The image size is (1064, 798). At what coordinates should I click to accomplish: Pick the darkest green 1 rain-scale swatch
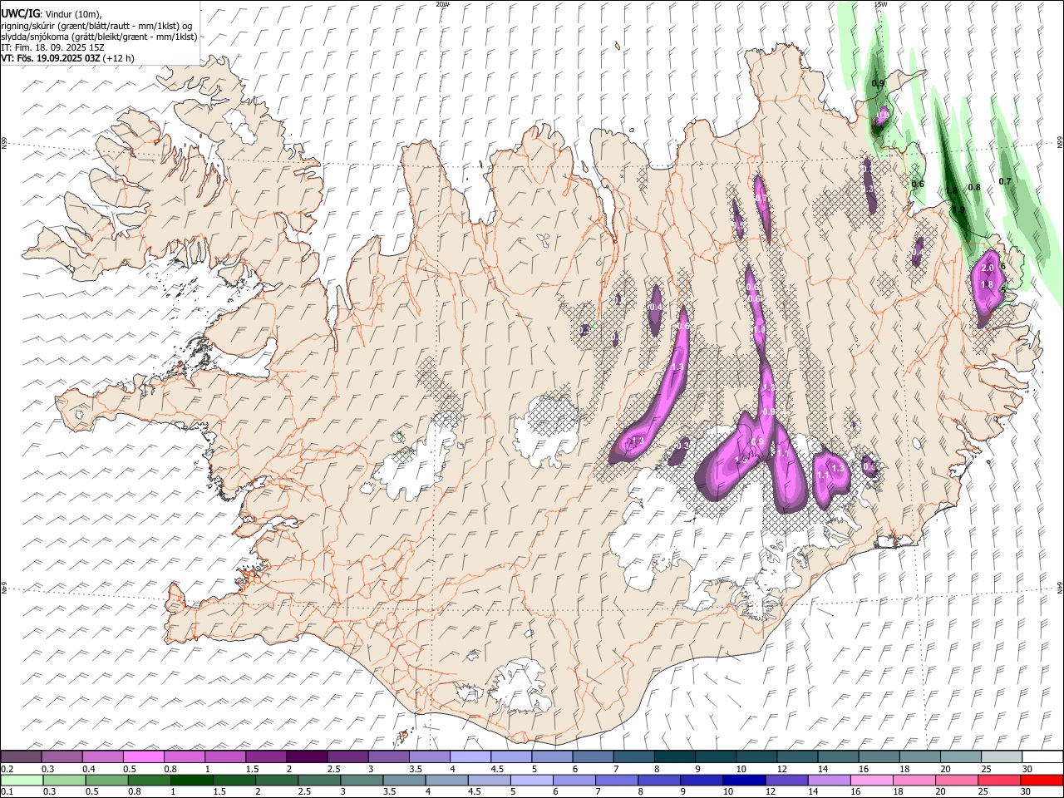(x=192, y=781)
